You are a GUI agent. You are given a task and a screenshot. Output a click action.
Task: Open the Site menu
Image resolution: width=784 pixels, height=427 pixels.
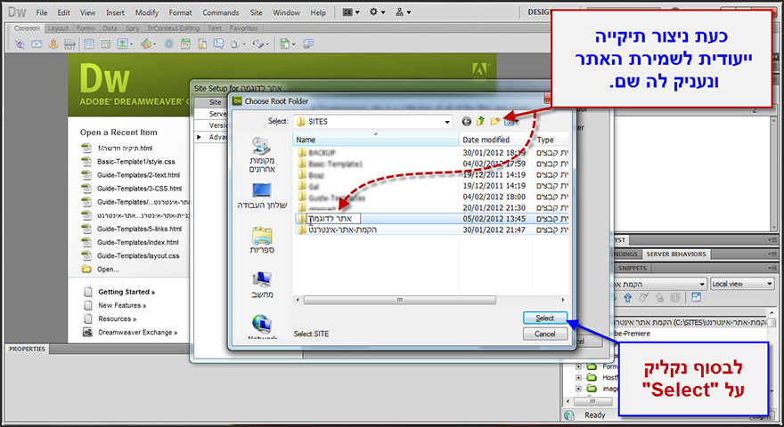click(x=256, y=12)
